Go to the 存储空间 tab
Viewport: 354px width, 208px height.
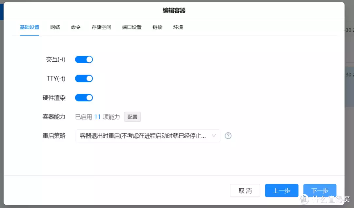point(101,27)
